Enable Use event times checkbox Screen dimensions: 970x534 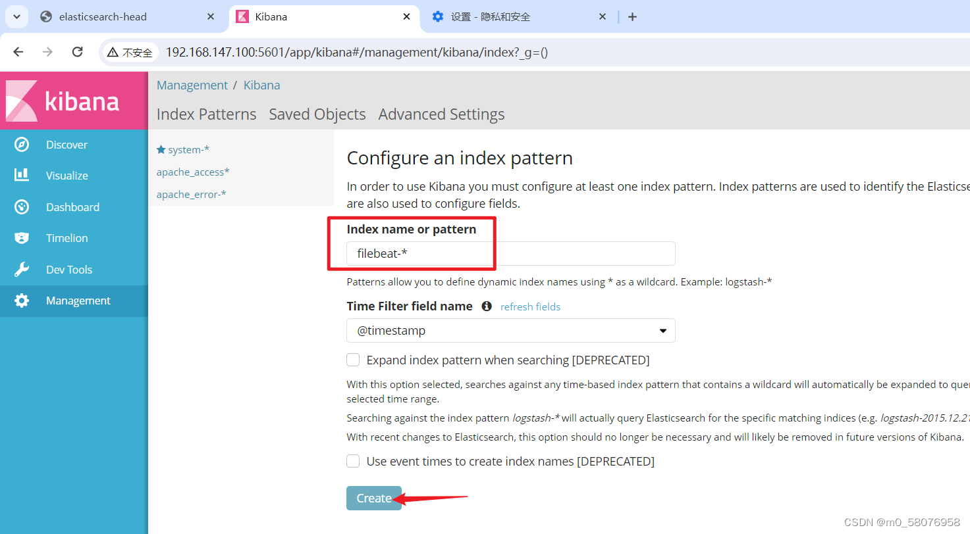tap(354, 462)
